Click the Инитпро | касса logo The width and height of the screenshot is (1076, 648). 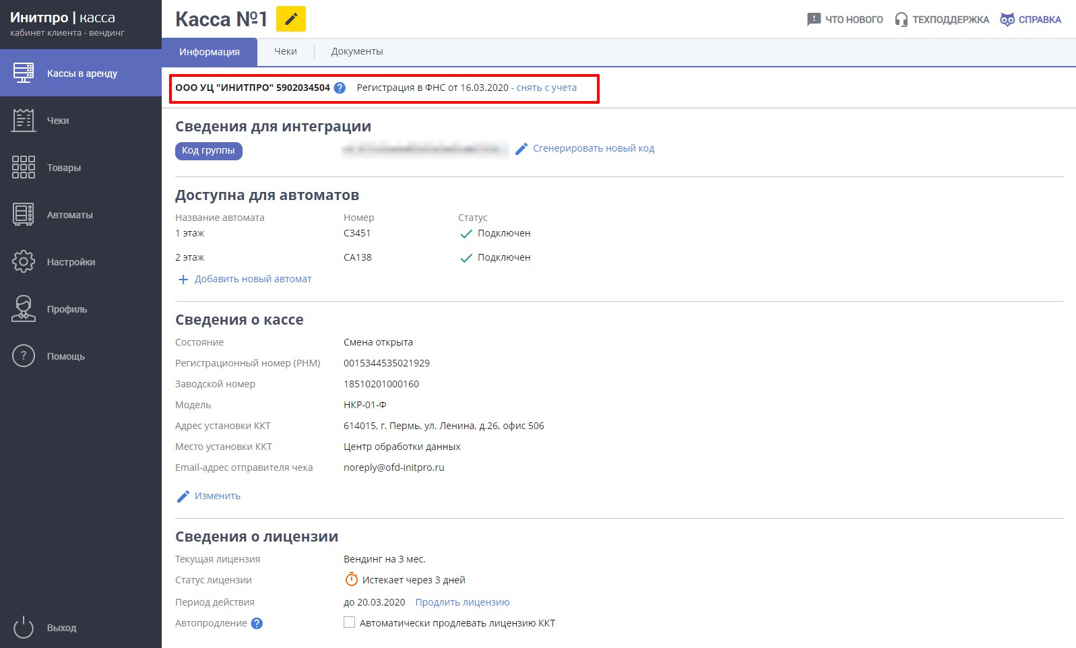tap(63, 18)
